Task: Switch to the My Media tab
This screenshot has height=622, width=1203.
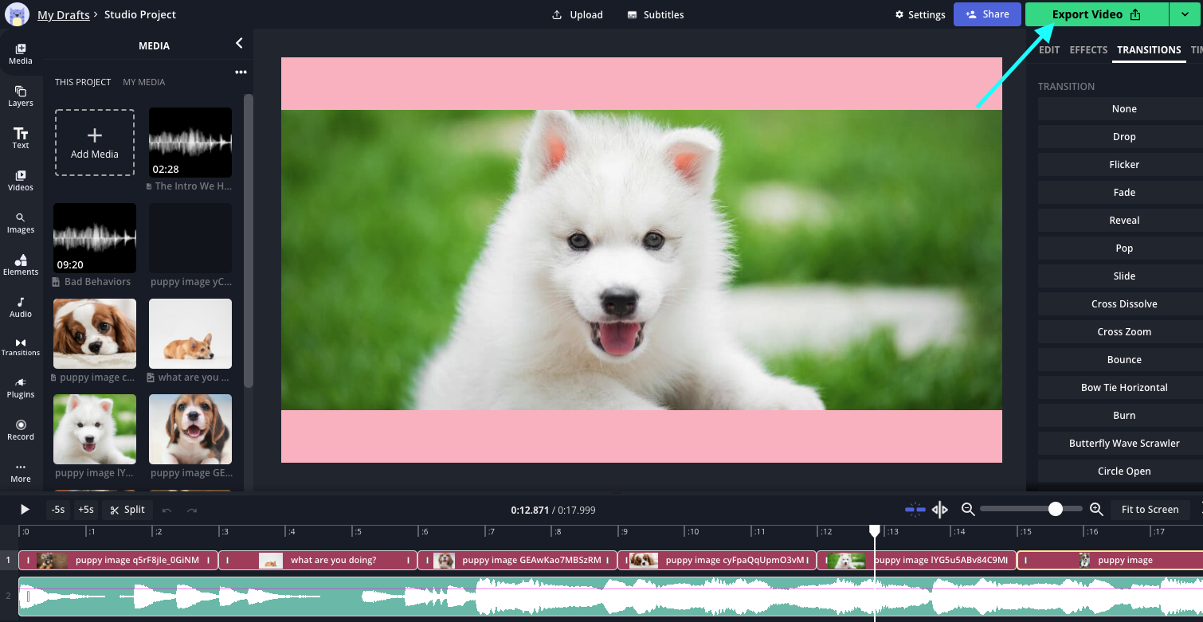Action: click(x=143, y=82)
